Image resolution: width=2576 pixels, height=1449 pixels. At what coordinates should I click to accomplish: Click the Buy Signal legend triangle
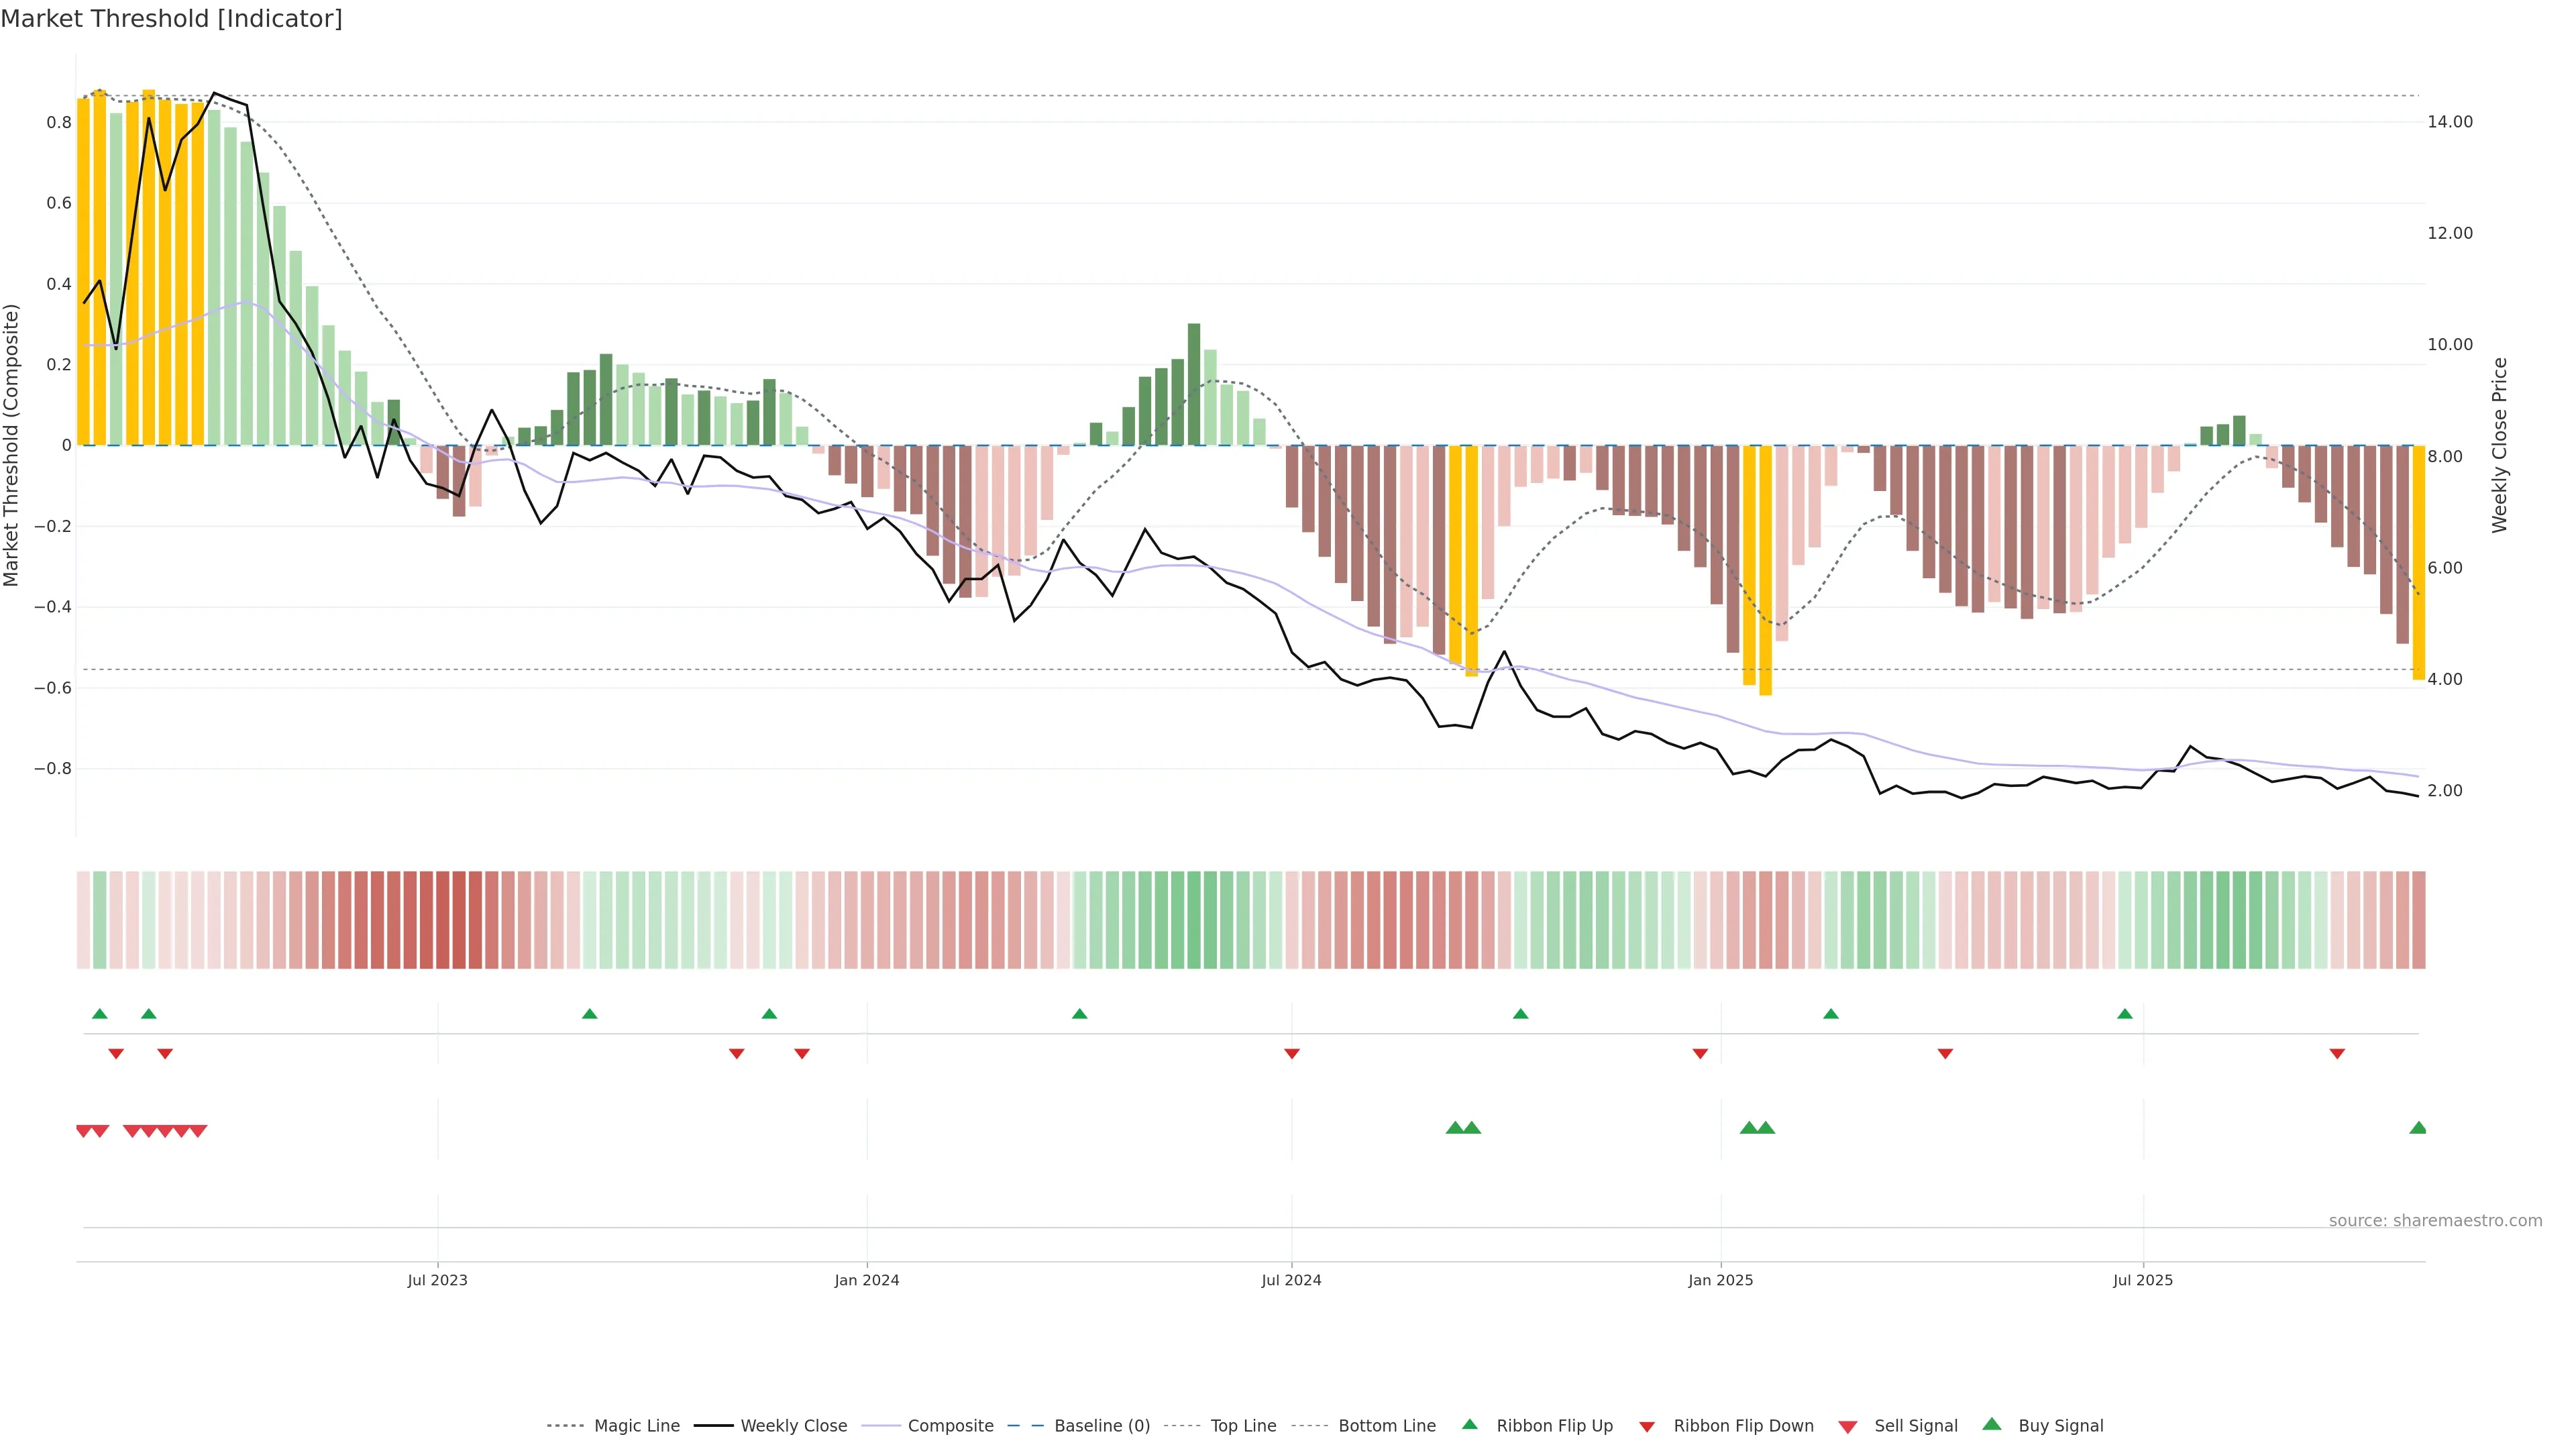point(1991,1424)
